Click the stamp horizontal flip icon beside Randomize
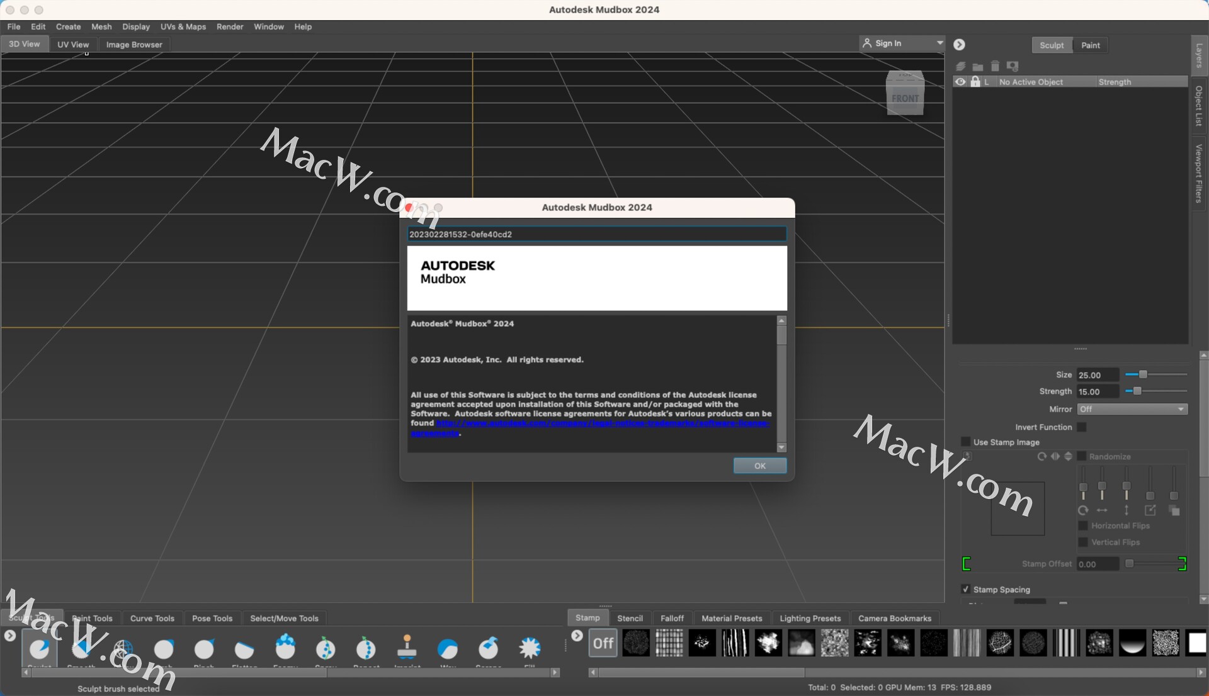Viewport: 1209px width, 696px height. [1055, 456]
